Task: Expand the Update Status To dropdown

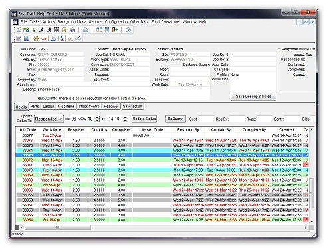Action: 61,119
